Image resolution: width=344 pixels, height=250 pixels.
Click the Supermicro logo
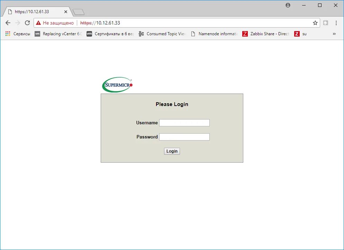(x=117, y=85)
